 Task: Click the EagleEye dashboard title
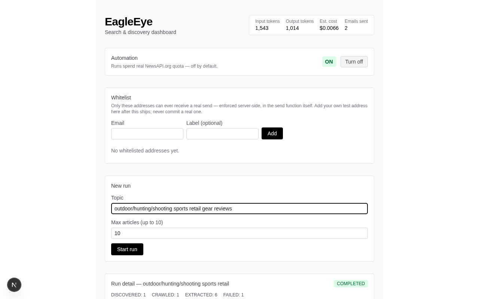pos(128,22)
